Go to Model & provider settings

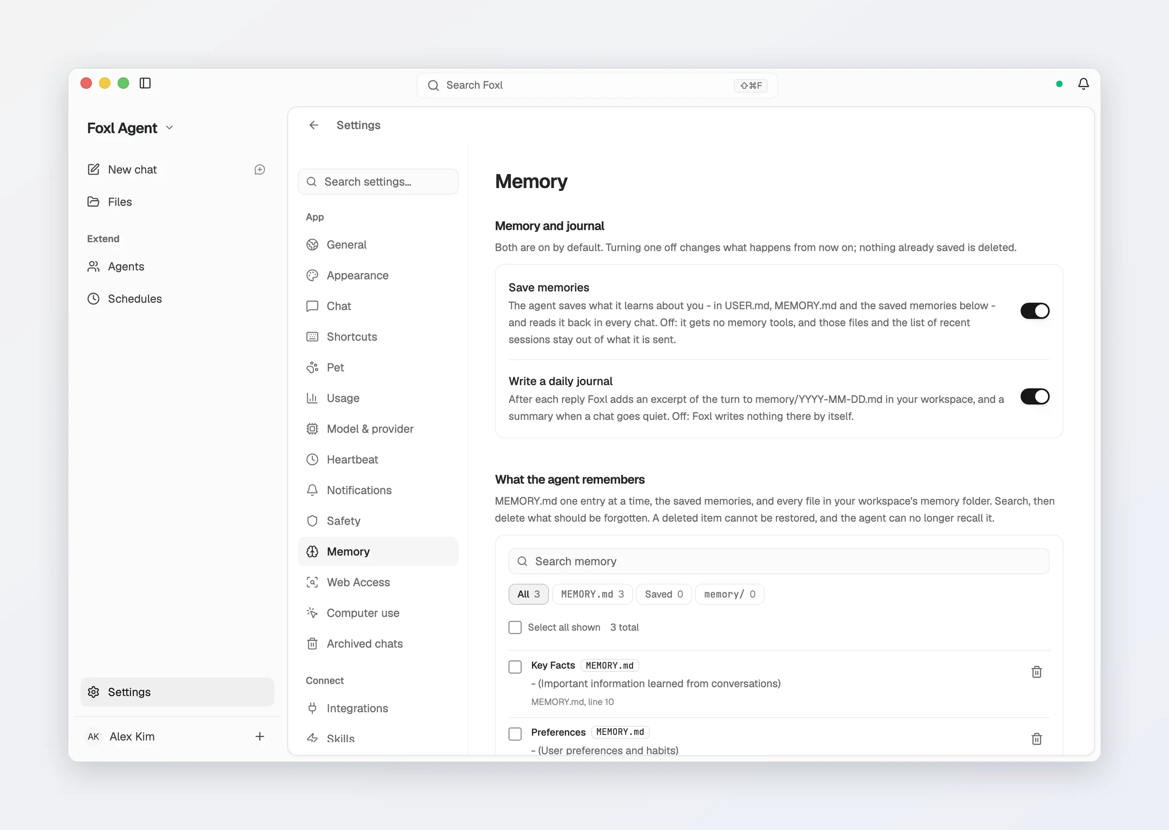(377, 429)
